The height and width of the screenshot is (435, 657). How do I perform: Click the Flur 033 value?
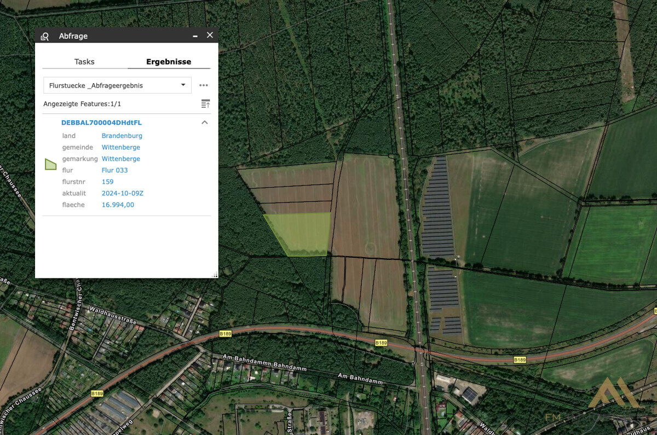[x=114, y=170]
